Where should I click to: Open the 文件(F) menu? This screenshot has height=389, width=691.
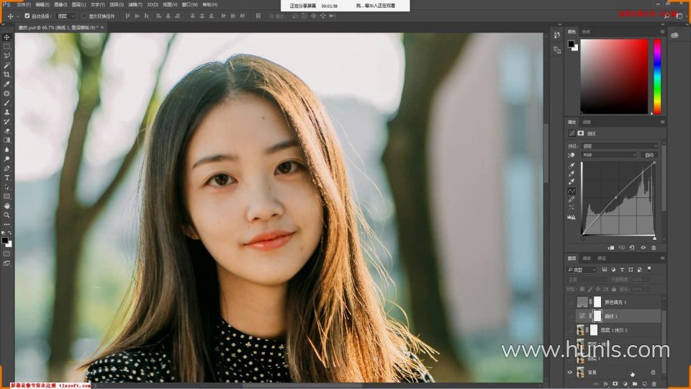[x=24, y=4]
